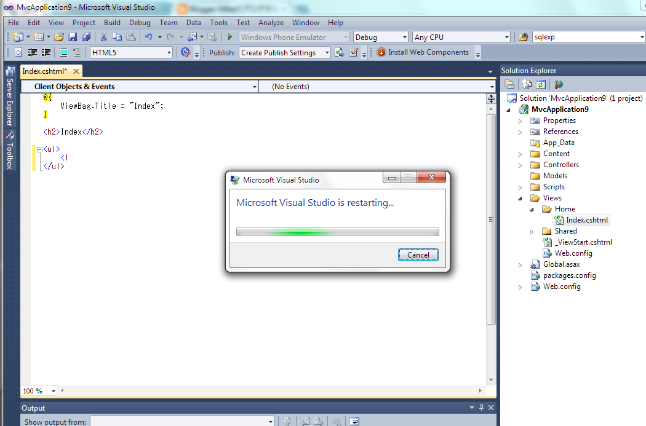Viewport: 646px width, 426px height.
Task: Expand the Shared folder
Action: (x=532, y=232)
